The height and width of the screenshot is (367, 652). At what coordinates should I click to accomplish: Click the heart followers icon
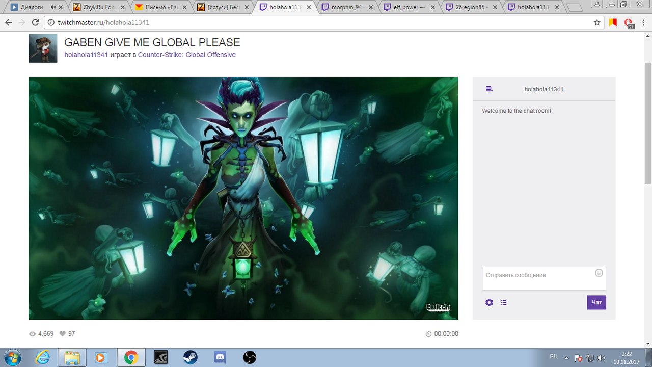(x=63, y=334)
